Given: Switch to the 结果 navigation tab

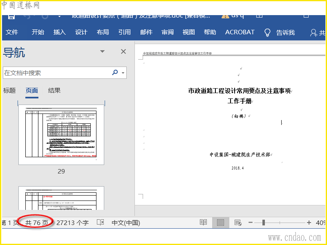Looking at the screenshot, I should pyautogui.click(x=54, y=90).
